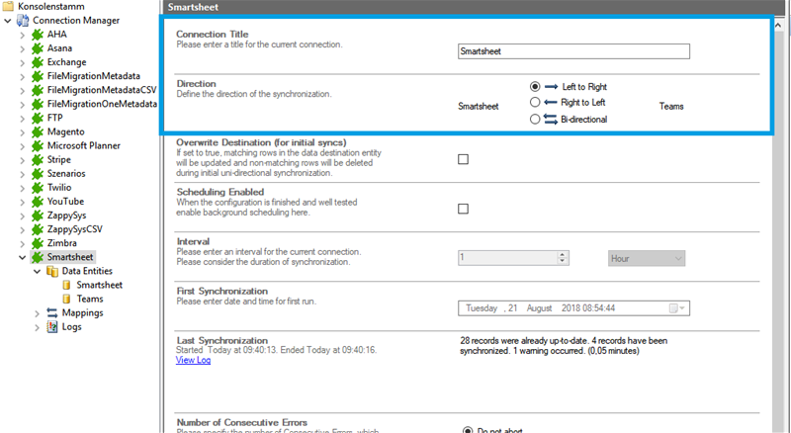Collapse the Smartsheet connection node
The image size is (791, 433).
[23, 257]
